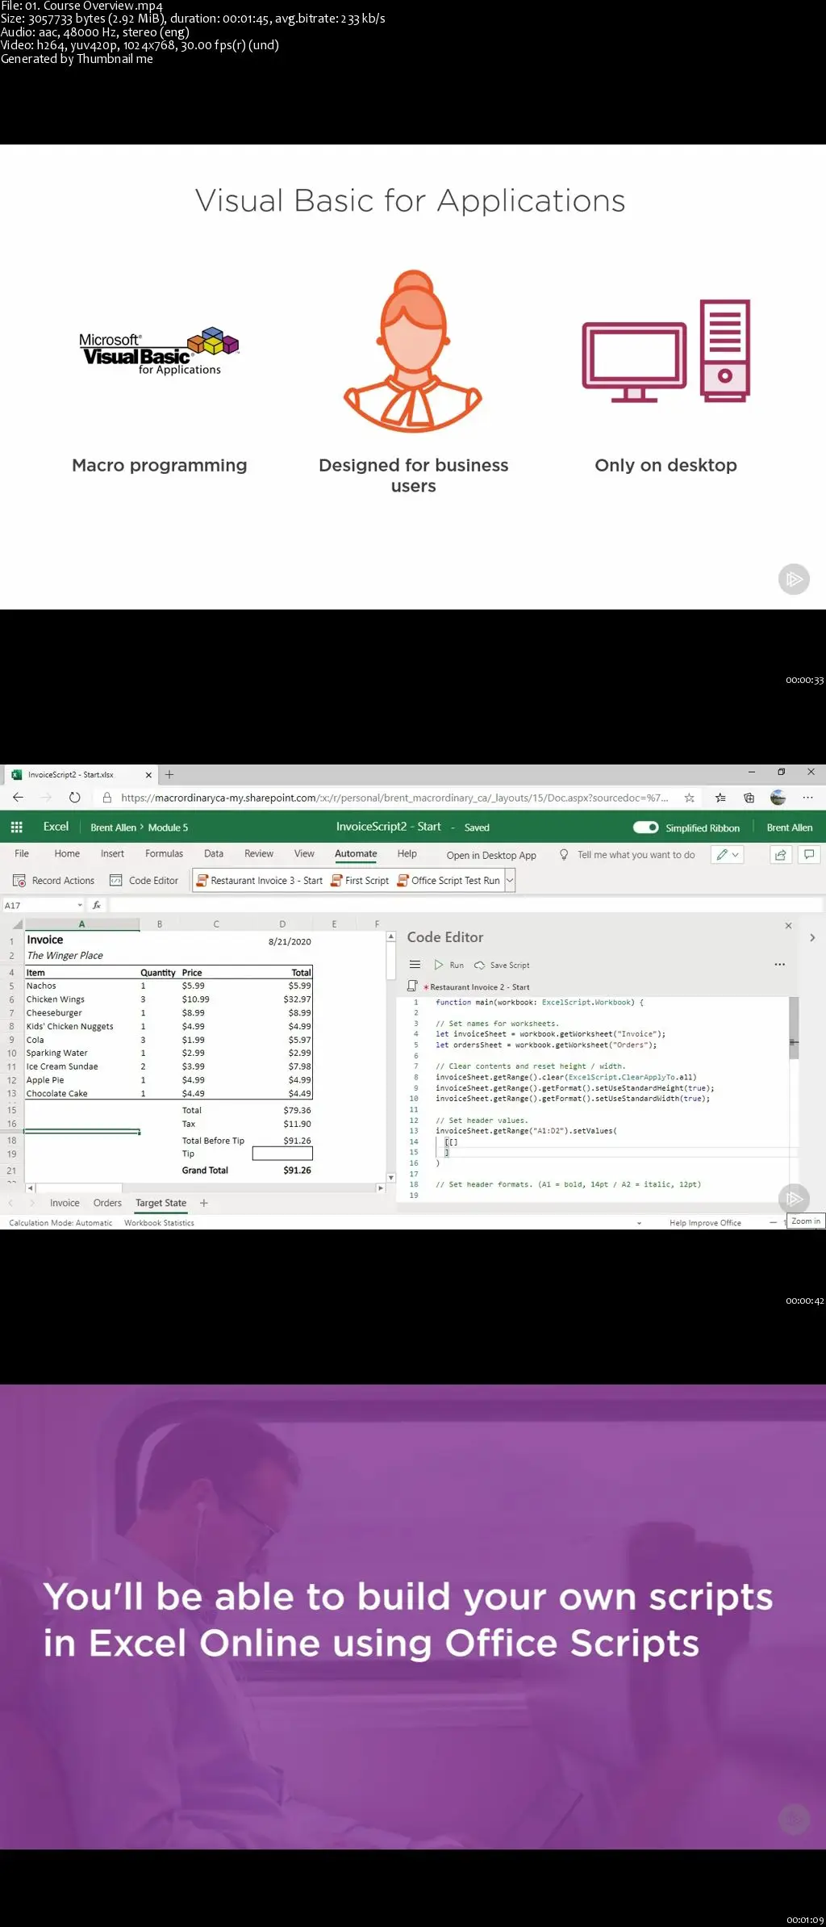Click the Brent Allen breadcrumb link
826x1927 pixels.
[x=113, y=827]
